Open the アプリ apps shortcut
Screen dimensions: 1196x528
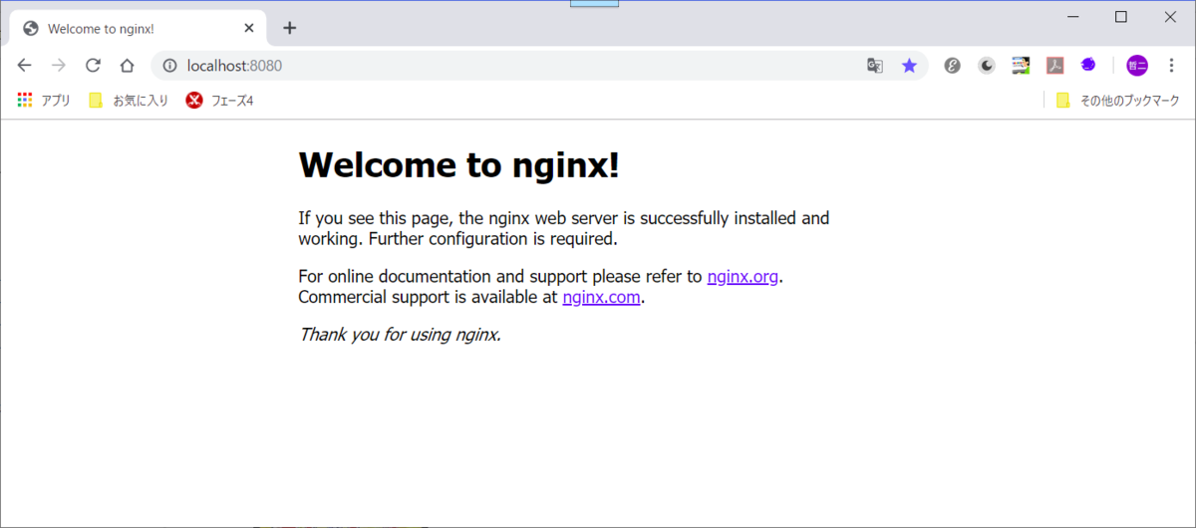[44, 100]
